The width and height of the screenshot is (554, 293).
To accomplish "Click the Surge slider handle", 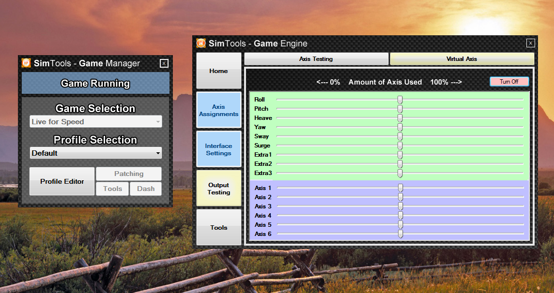I will pyautogui.click(x=400, y=145).
